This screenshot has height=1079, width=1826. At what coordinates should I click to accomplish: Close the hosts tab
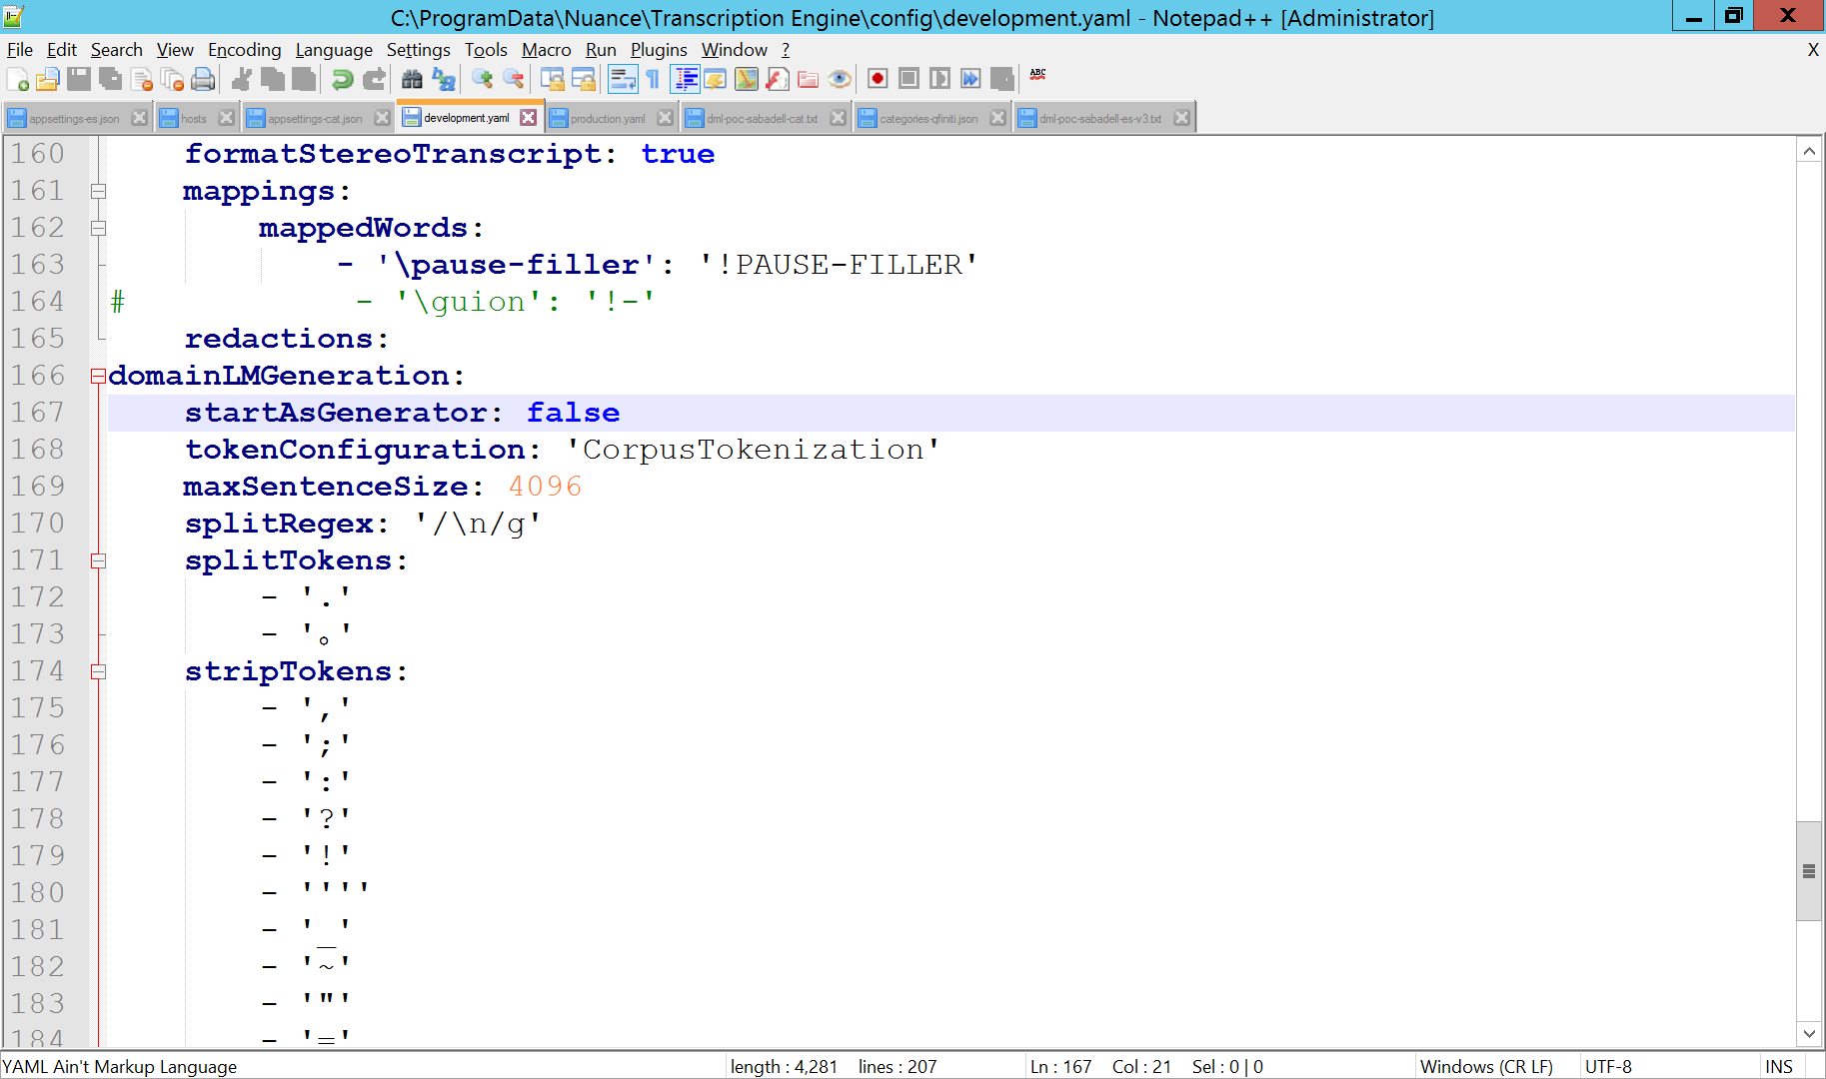(228, 117)
